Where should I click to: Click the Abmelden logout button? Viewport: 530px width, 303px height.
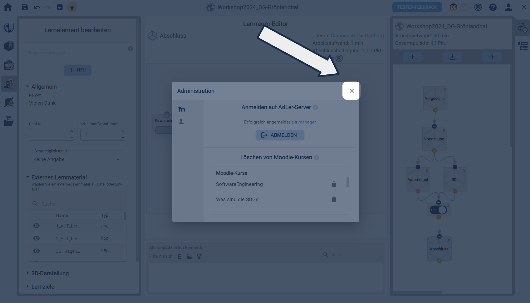click(280, 135)
